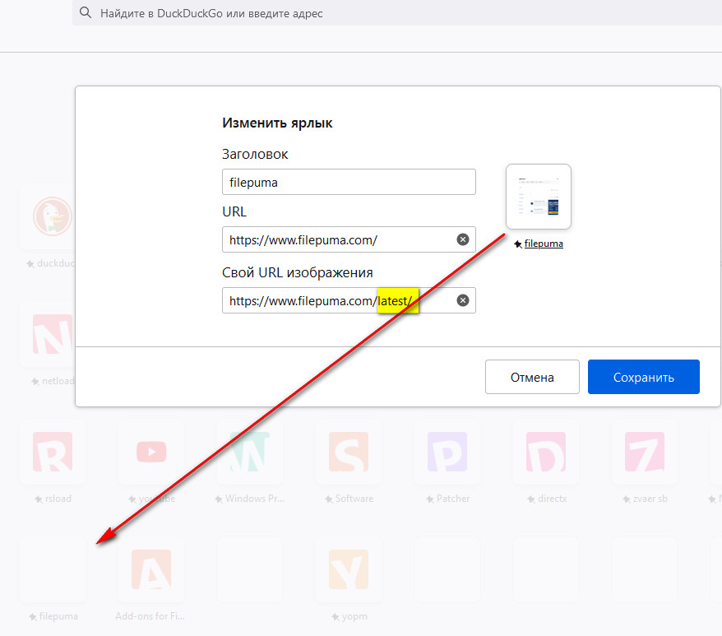Open the Software shortcut tile
Viewport: 722px width, 636px height.
(349, 452)
